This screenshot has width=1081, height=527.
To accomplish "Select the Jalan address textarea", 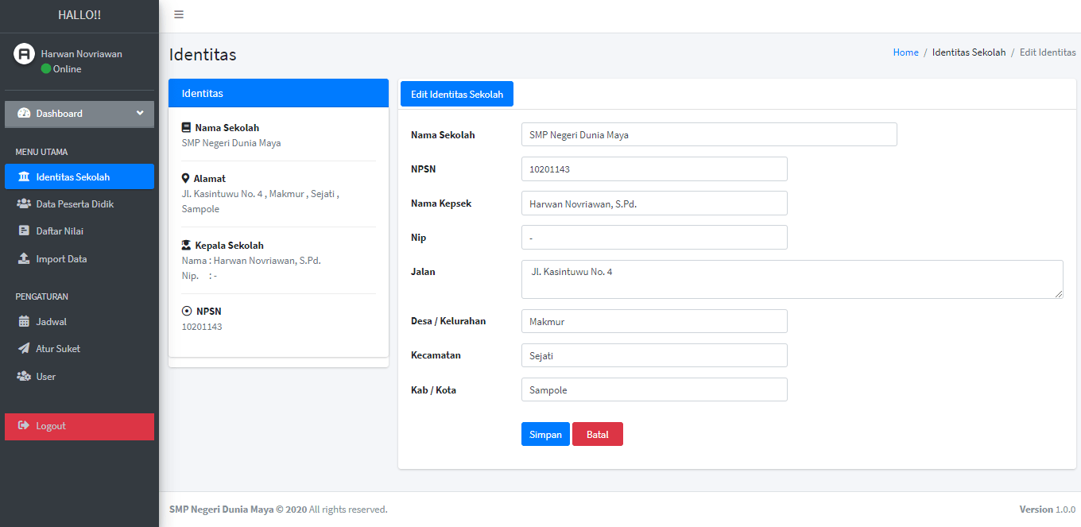I will point(792,279).
